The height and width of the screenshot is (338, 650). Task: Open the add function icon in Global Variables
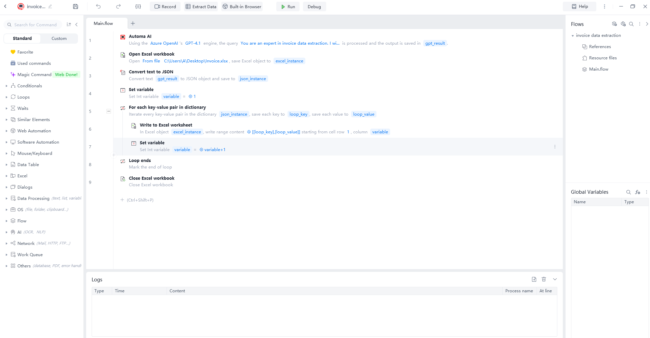pos(637,192)
